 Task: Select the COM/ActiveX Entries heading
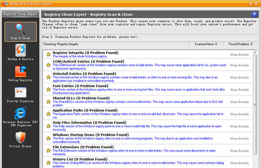point(88,62)
